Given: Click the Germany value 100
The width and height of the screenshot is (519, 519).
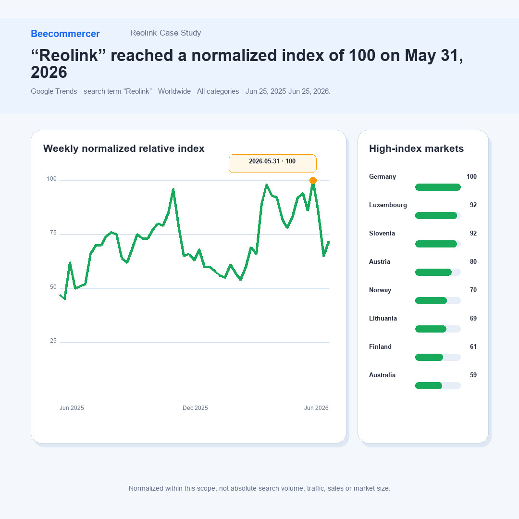Looking at the screenshot, I should click(472, 177).
